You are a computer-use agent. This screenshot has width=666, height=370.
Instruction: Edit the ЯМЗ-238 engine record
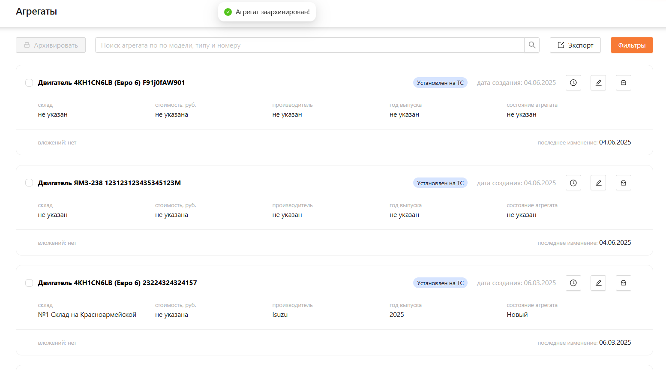point(598,183)
